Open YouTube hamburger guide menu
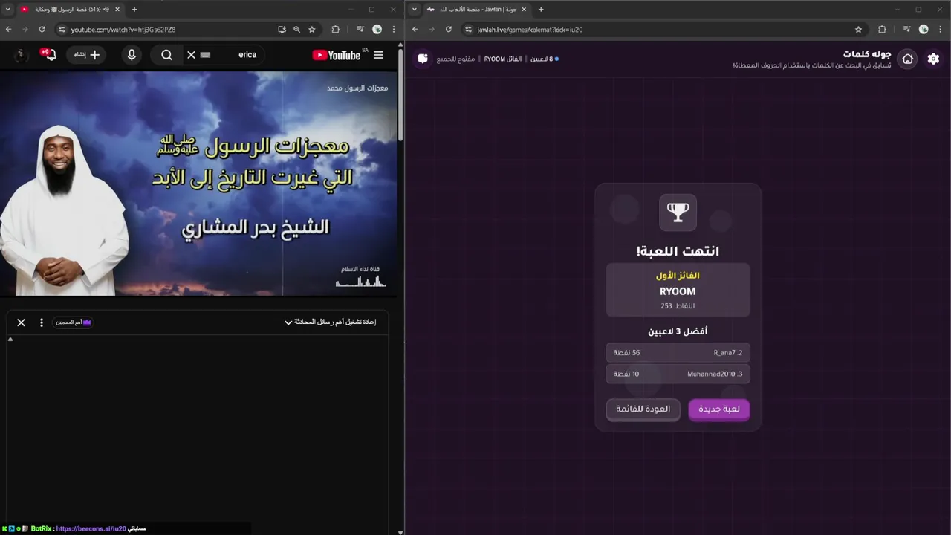Viewport: 951px width, 535px height. (378, 55)
